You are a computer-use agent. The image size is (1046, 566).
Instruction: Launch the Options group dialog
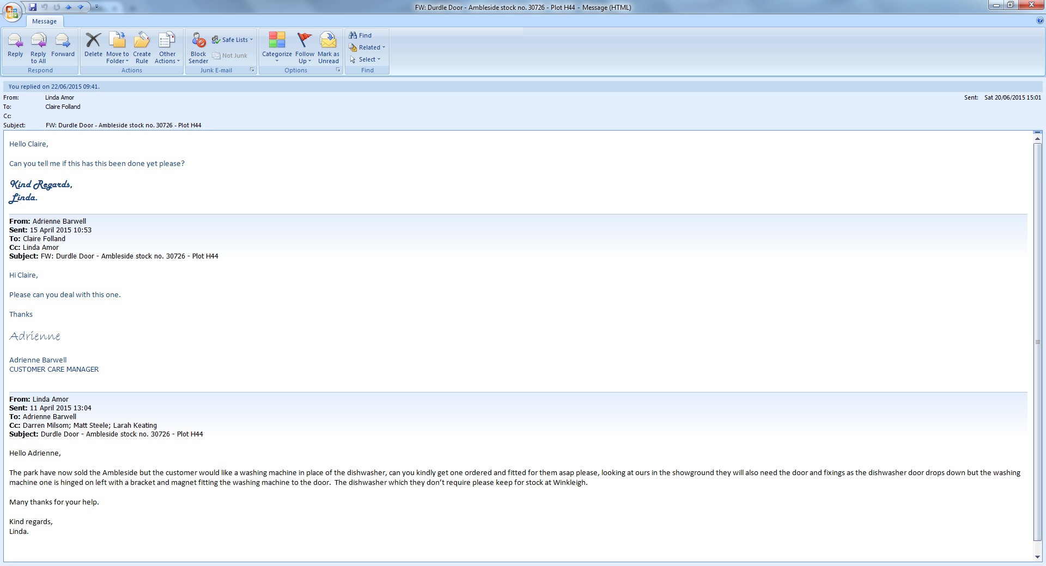(x=338, y=70)
